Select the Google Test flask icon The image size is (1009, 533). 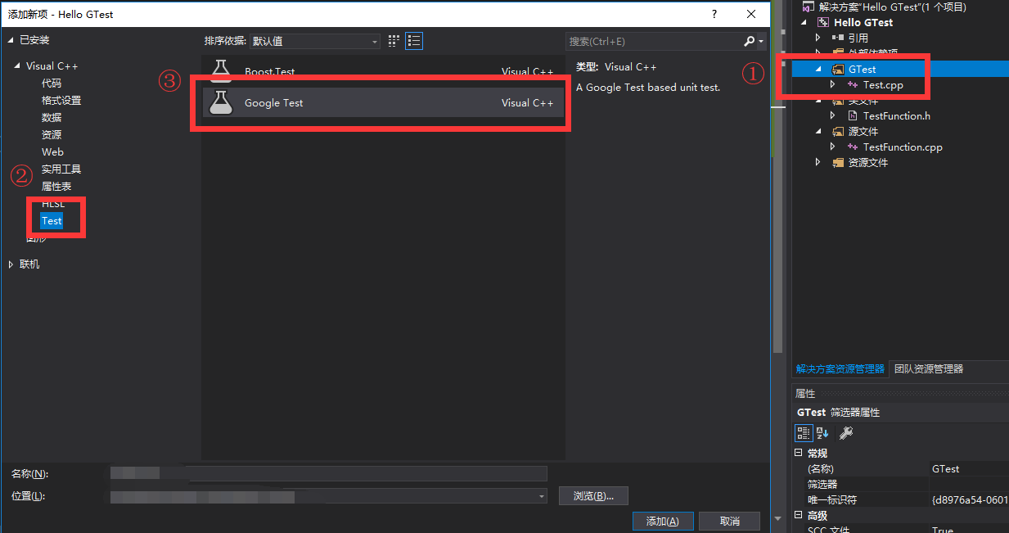tap(221, 102)
